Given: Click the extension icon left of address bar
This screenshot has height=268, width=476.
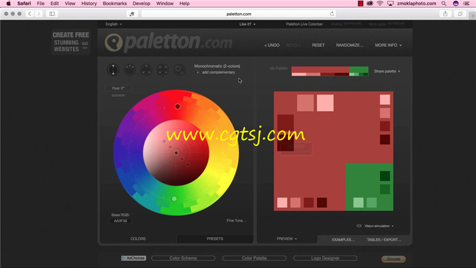Looking at the screenshot, I should click(x=131, y=14).
